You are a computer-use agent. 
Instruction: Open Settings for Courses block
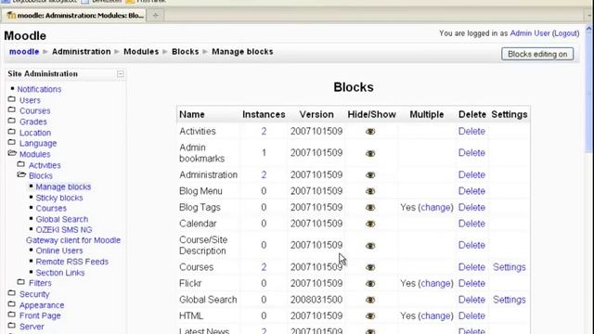tap(510, 267)
